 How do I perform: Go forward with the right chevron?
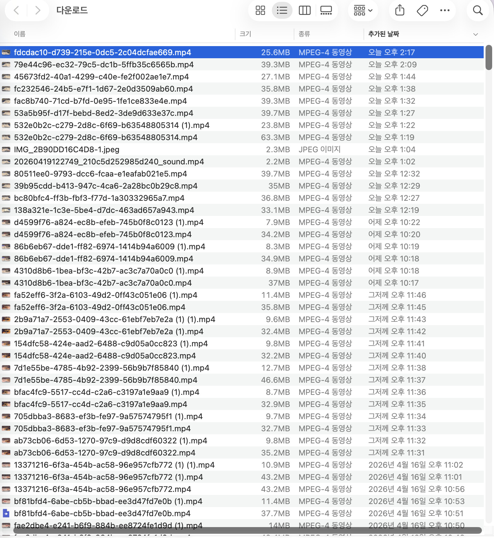[38, 10]
